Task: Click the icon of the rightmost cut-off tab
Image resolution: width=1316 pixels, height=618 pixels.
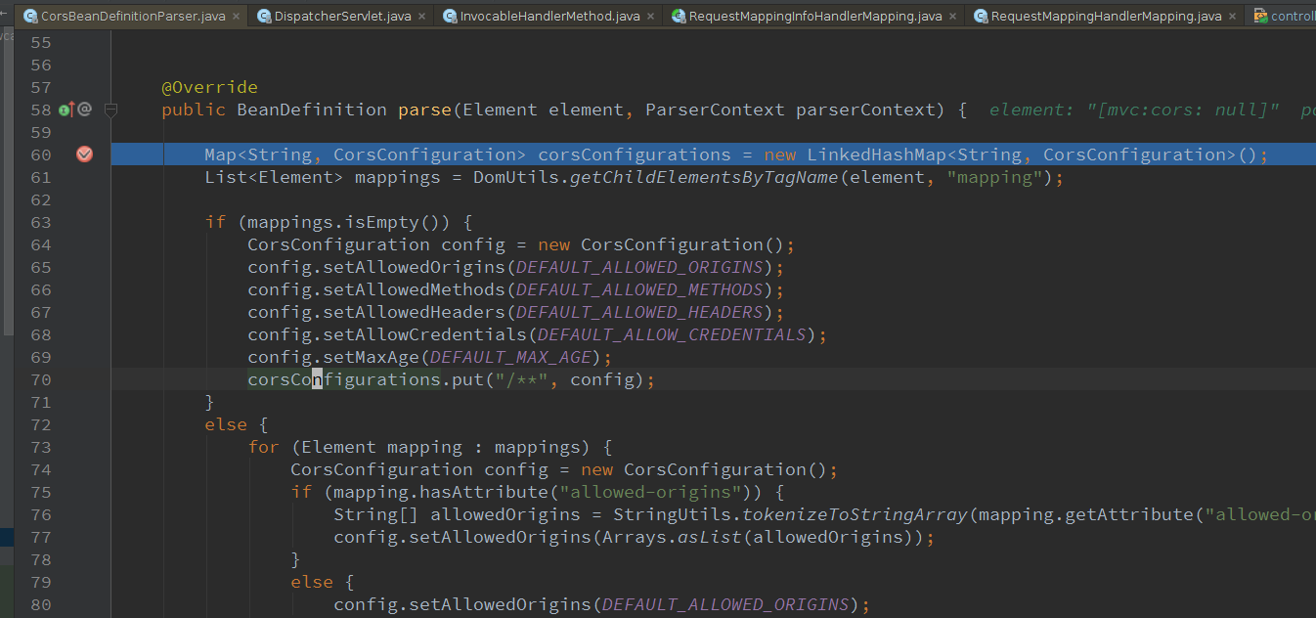Action: point(1261,17)
